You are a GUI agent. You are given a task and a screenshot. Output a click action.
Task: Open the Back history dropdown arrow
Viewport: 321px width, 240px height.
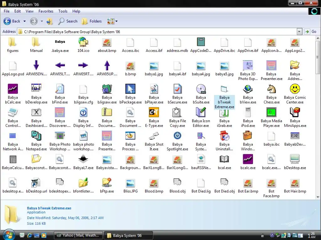[x=24, y=21]
